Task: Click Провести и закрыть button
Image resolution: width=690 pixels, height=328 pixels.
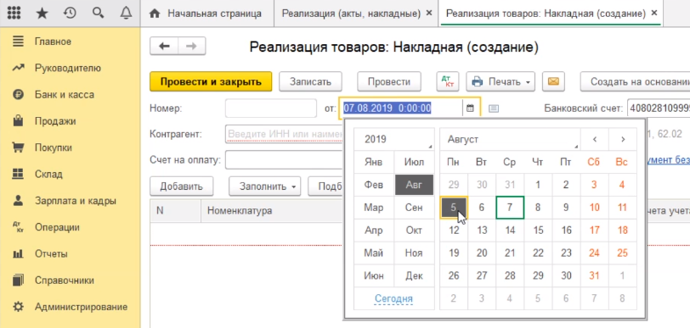Action: point(211,81)
